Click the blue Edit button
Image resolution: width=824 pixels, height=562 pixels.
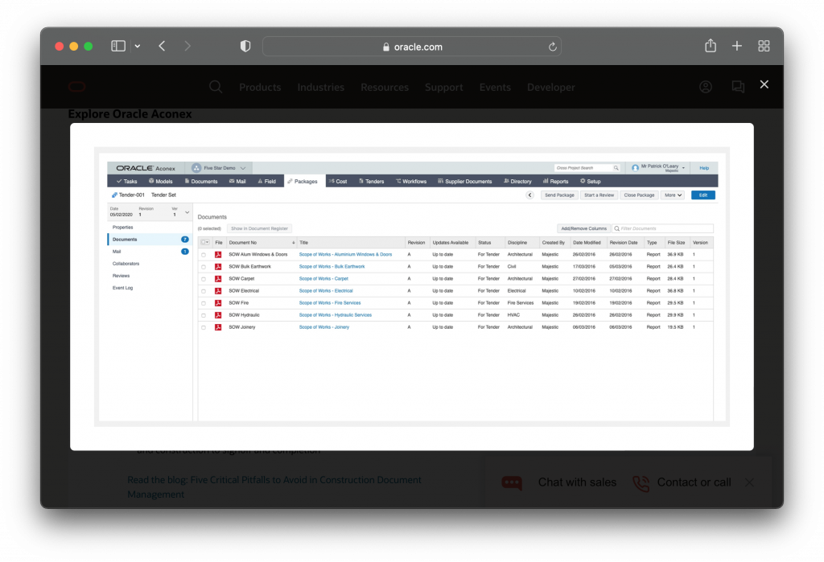point(702,195)
